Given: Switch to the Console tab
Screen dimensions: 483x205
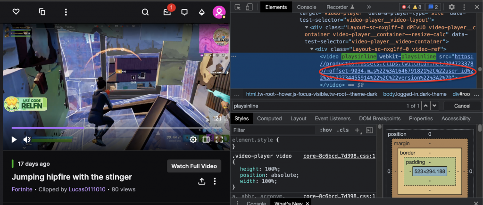Looking at the screenshot, I should (307, 7).
